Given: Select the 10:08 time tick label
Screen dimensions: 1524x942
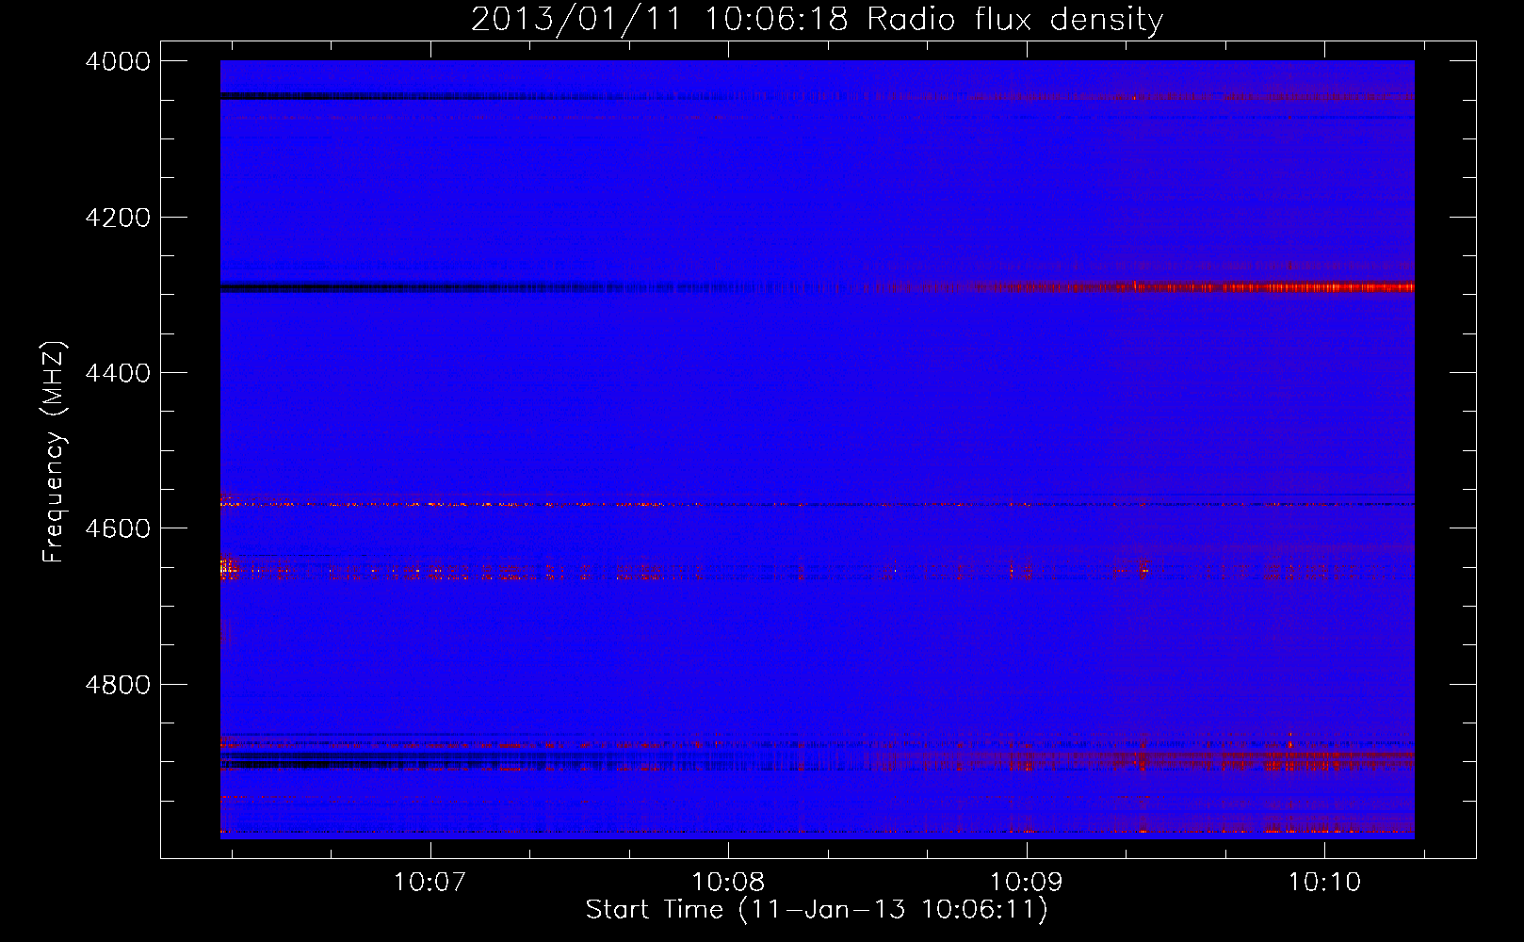Looking at the screenshot, I should 728,883.
